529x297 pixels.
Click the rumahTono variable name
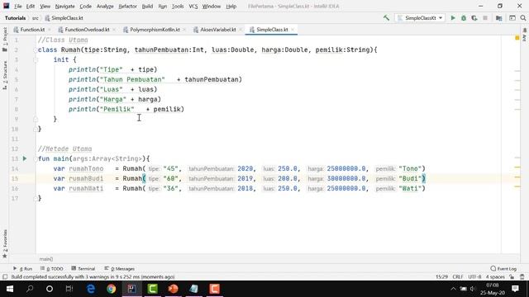coord(86,168)
